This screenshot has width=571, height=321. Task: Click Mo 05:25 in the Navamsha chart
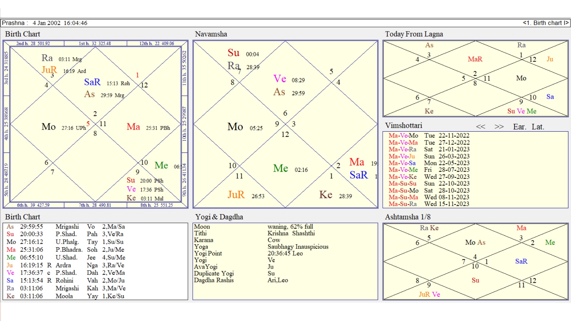[x=245, y=127]
